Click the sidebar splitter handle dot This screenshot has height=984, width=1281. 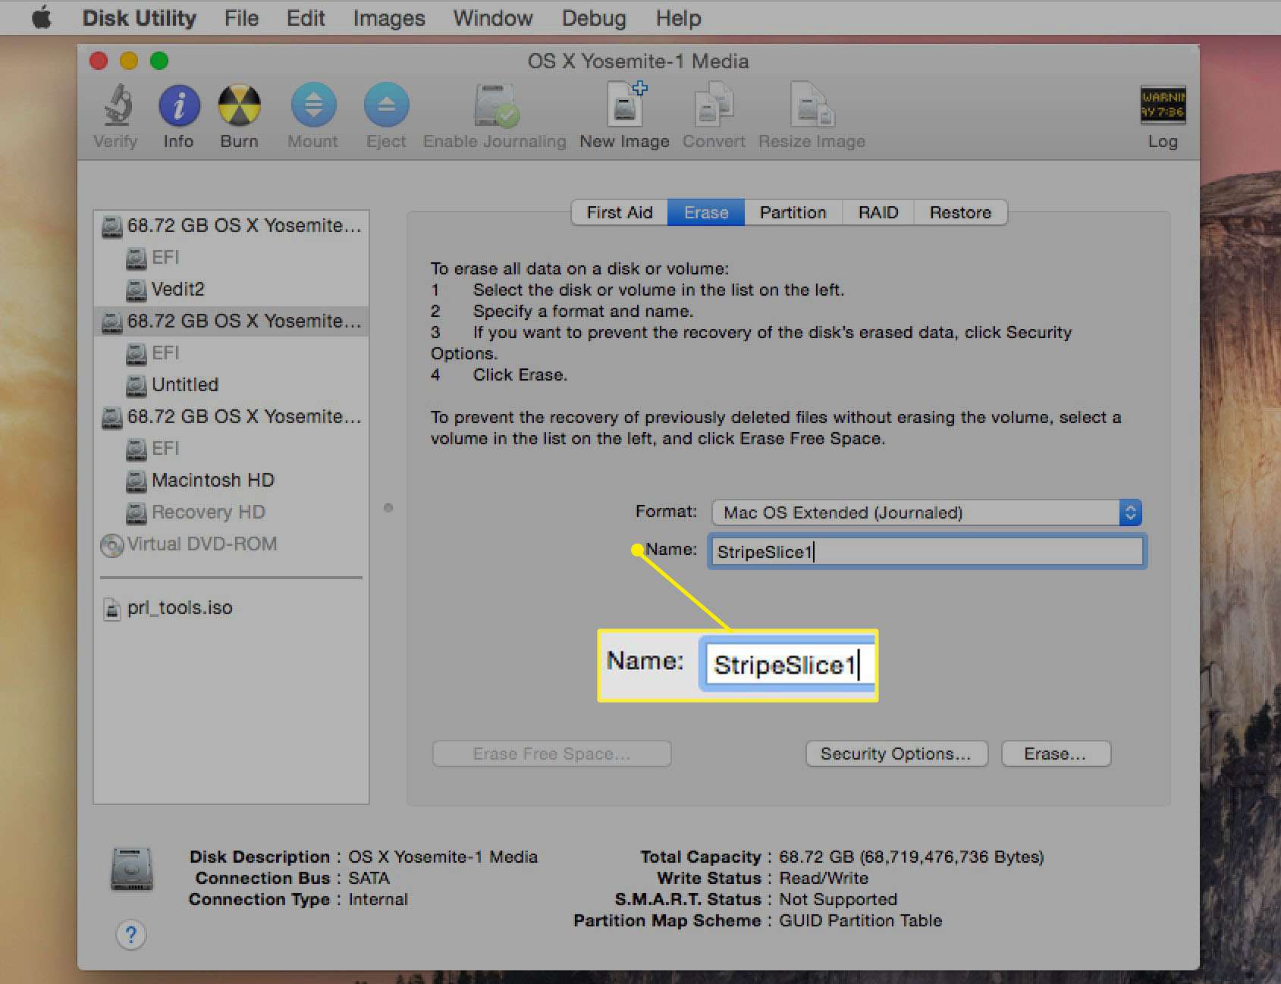pyautogui.click(x=388, y=508)
